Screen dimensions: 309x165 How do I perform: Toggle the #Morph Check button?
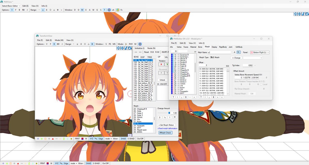pyautogui.click(x=165, y=133)
